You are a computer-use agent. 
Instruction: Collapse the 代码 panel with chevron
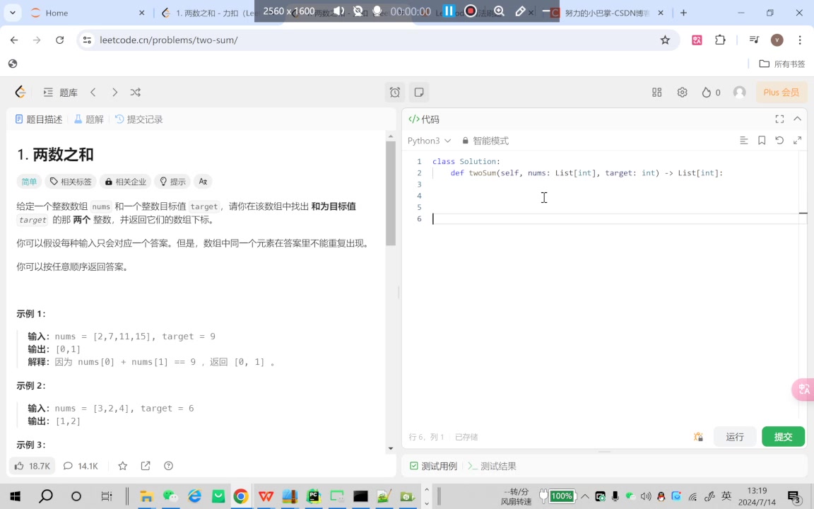[798, 119]
